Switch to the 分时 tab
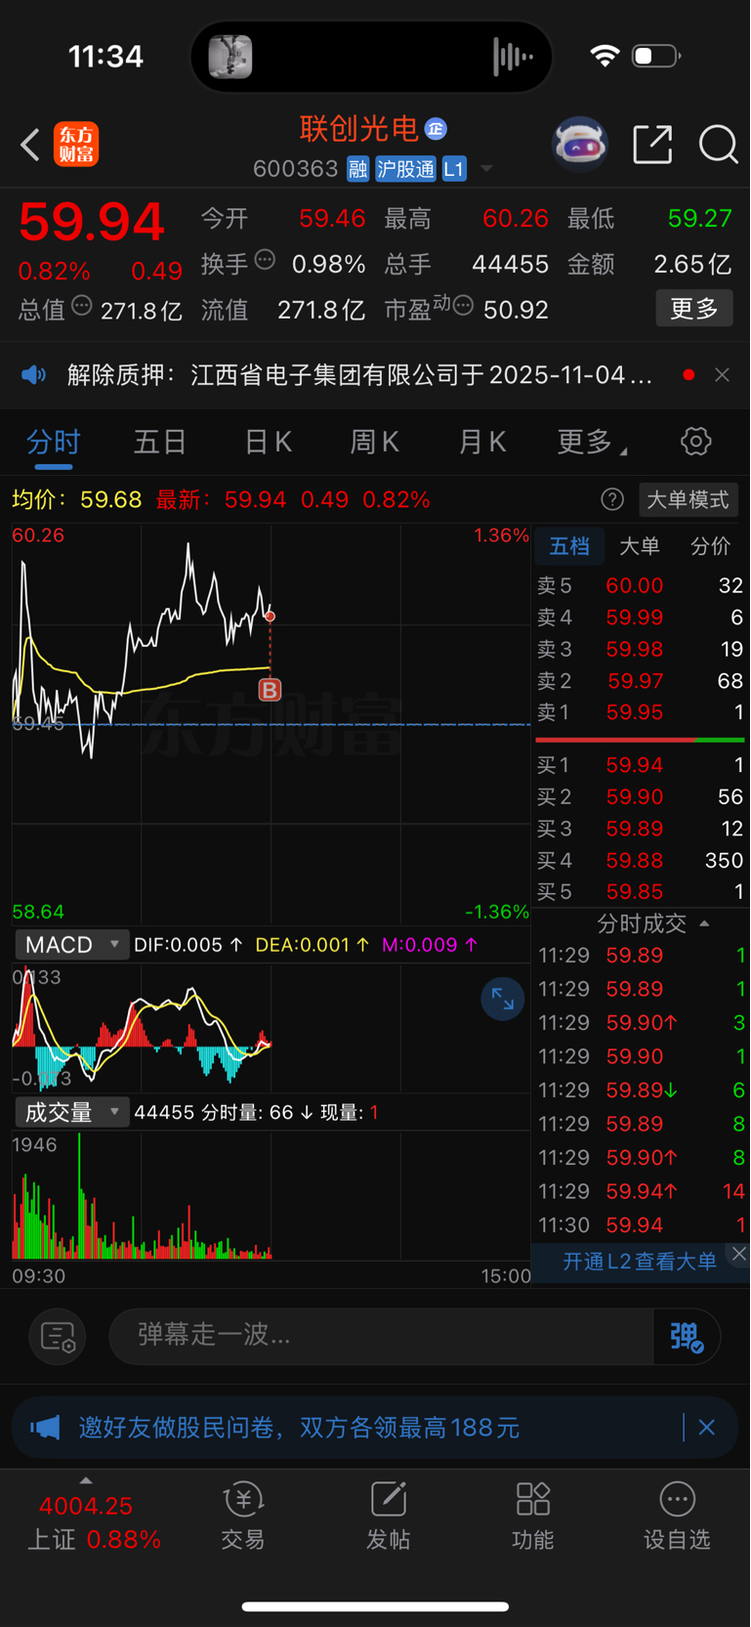 coord(54,443)
